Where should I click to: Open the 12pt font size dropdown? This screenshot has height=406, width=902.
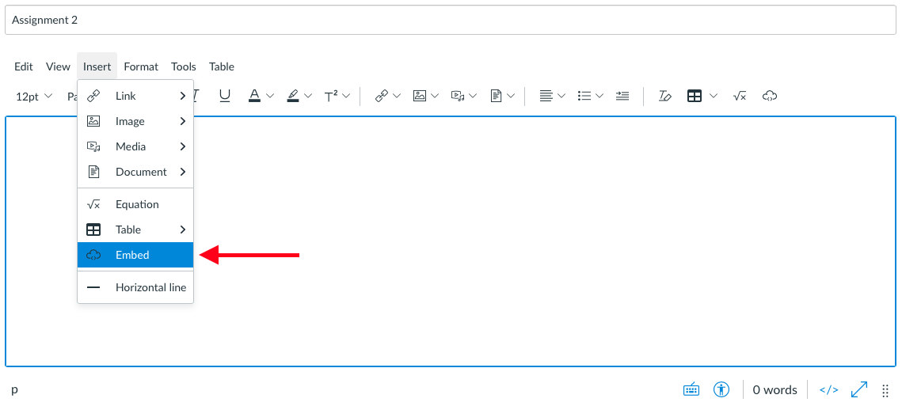[33, 96]
